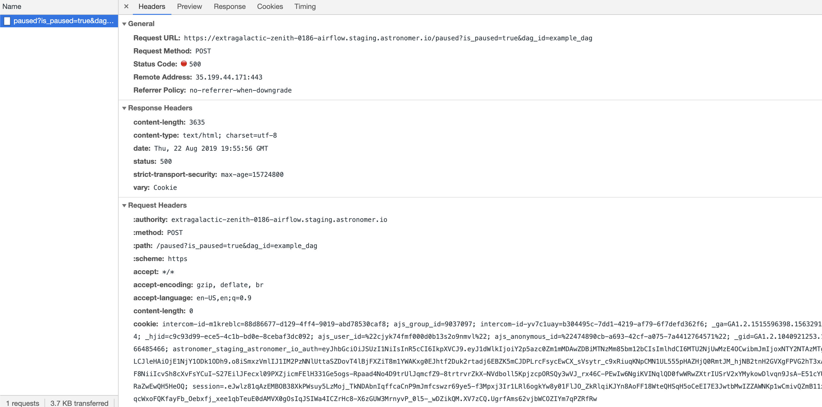Select the paused?is_paused=true request entry
The height and width of the screenshot is (407, 822).
pyautogui.click(x=63, y=21)
